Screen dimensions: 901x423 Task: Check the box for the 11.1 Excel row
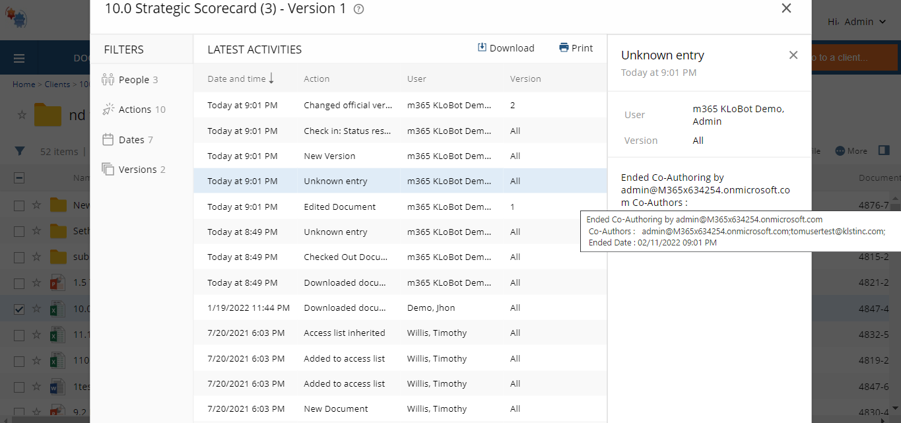[x=19, y=335]
